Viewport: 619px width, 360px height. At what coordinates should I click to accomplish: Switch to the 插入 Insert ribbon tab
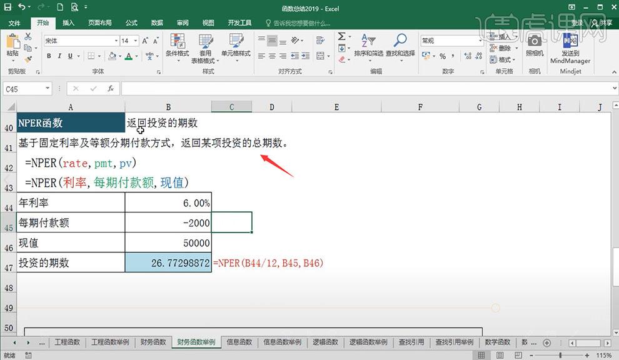68,23
